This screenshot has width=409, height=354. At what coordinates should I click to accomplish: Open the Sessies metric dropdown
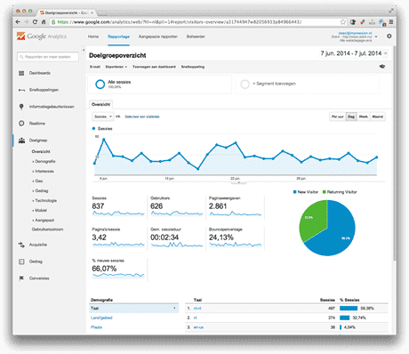coord(103,117)
